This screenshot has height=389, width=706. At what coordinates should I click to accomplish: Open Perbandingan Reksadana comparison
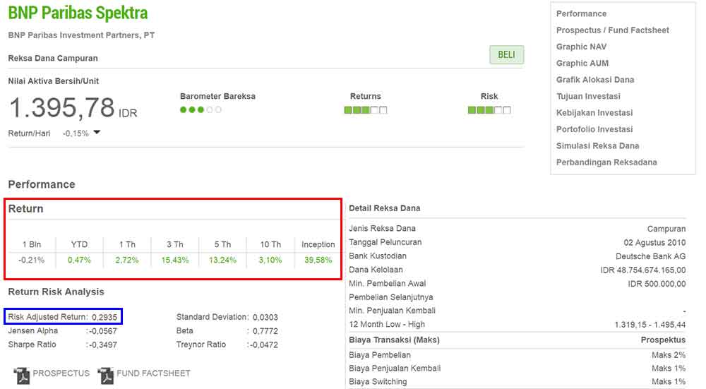coord(606,162)
